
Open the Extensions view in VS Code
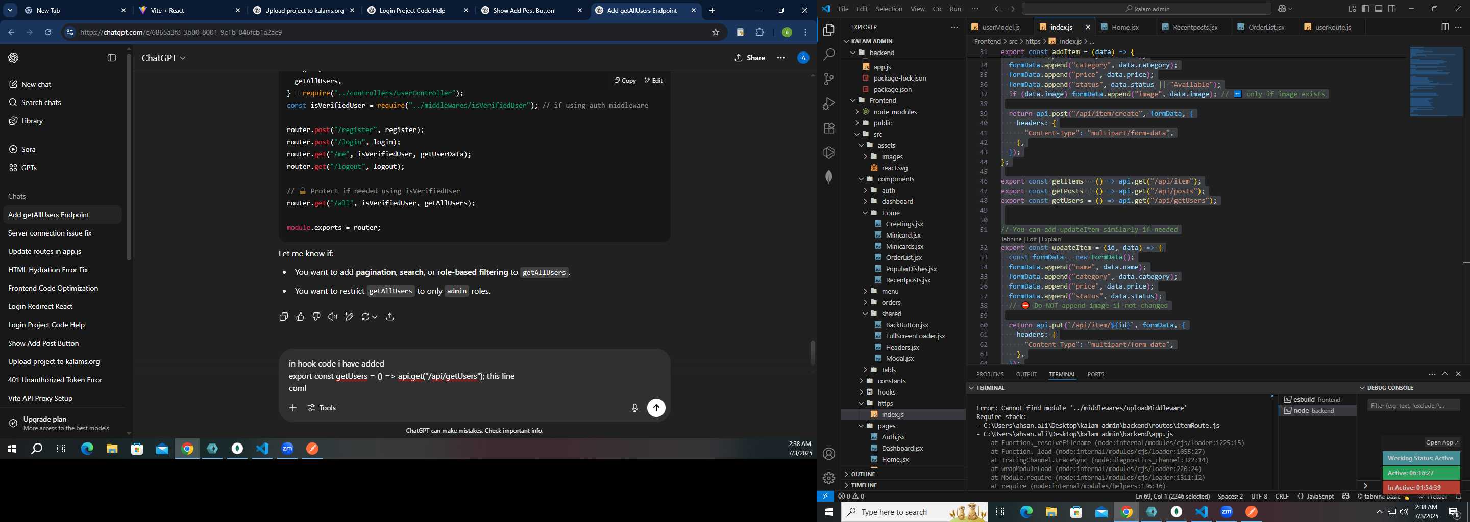coord(828,128)
